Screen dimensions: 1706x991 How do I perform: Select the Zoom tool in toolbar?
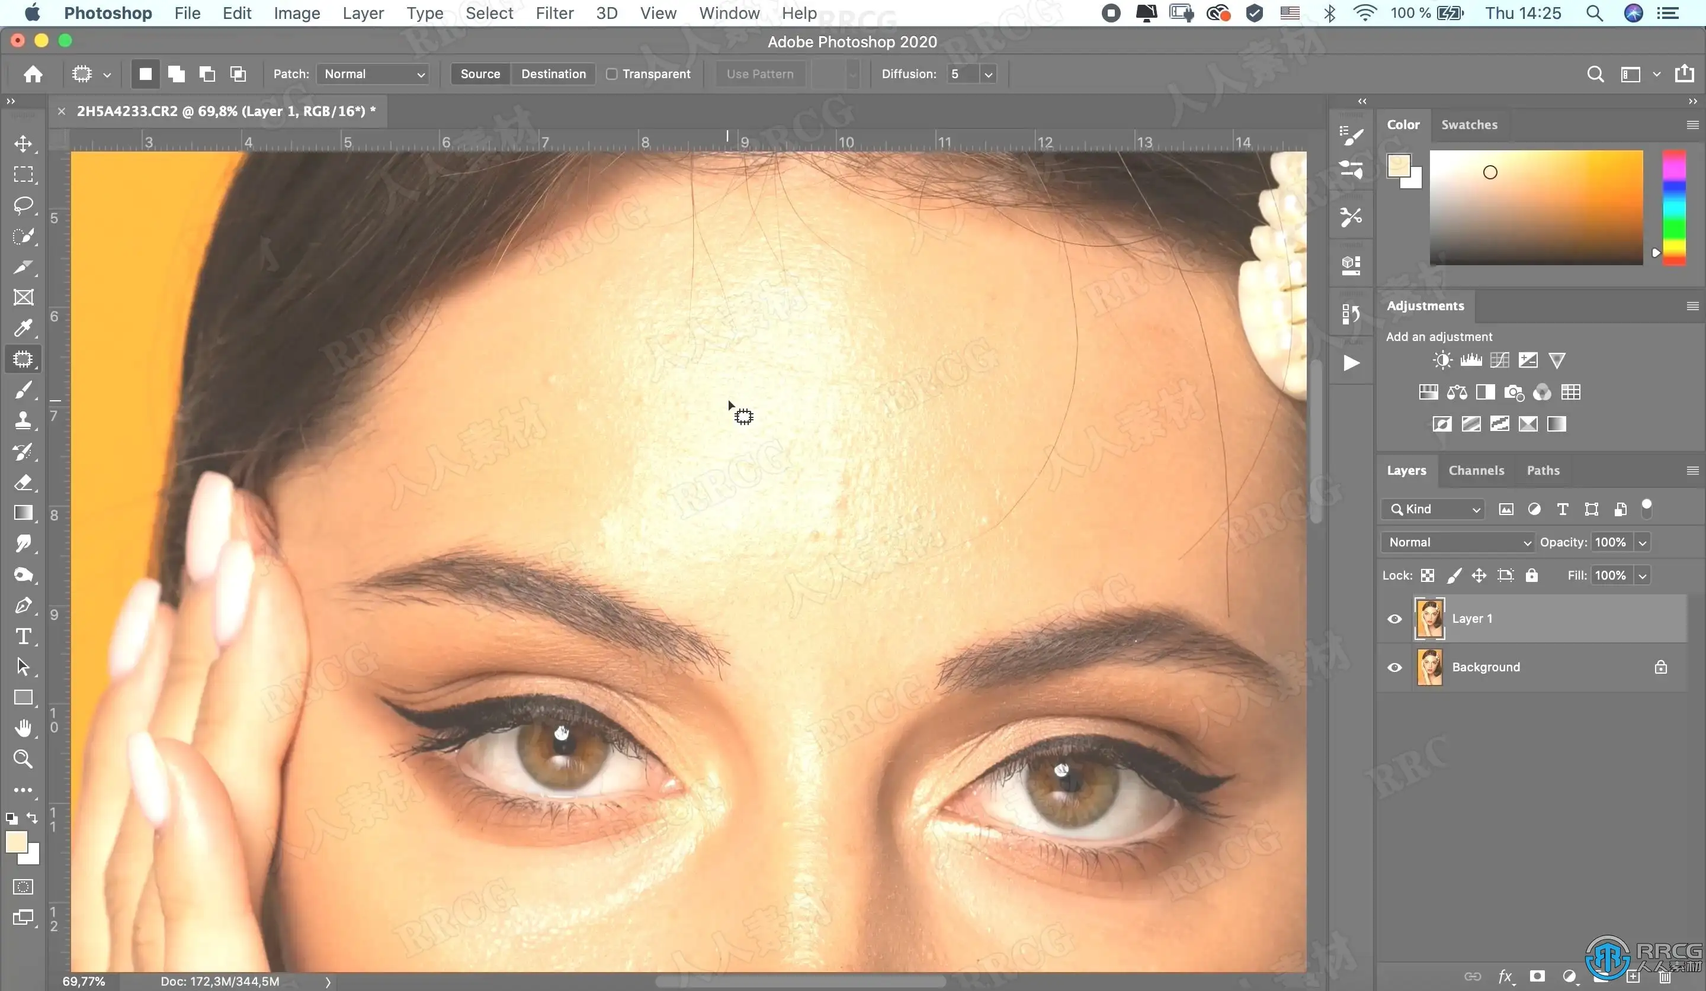click(x=23, y=759)
